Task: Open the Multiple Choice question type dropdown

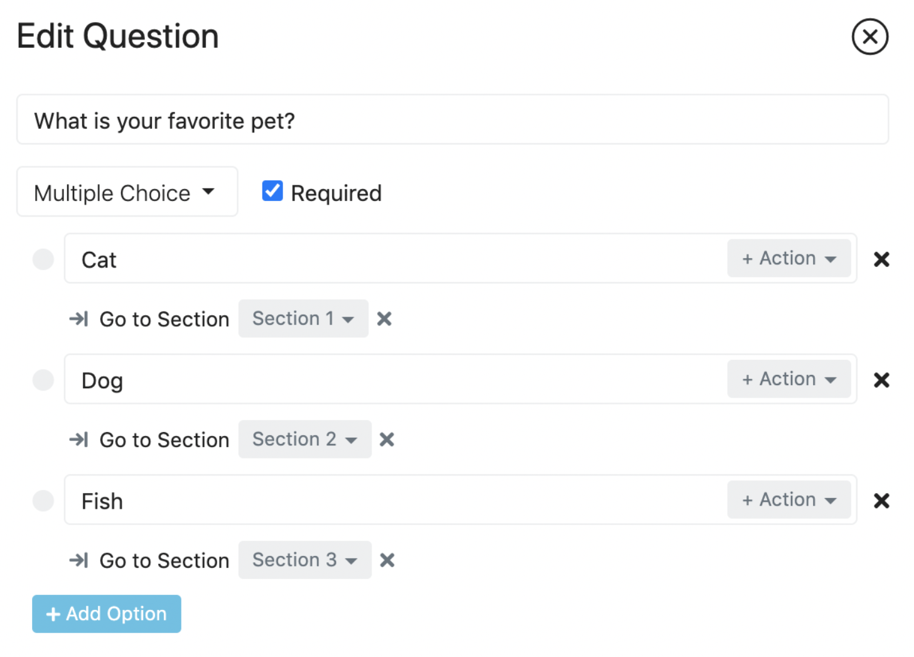Action: point(127,192)
